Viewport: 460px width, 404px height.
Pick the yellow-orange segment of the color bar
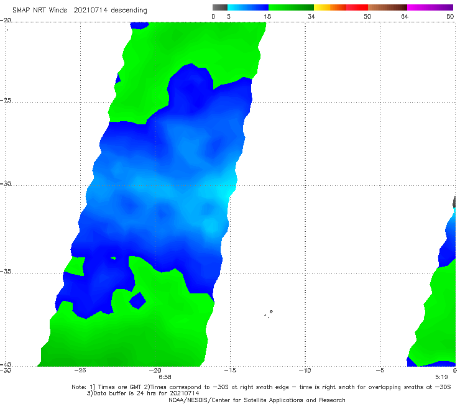click(x=329, y=7)
